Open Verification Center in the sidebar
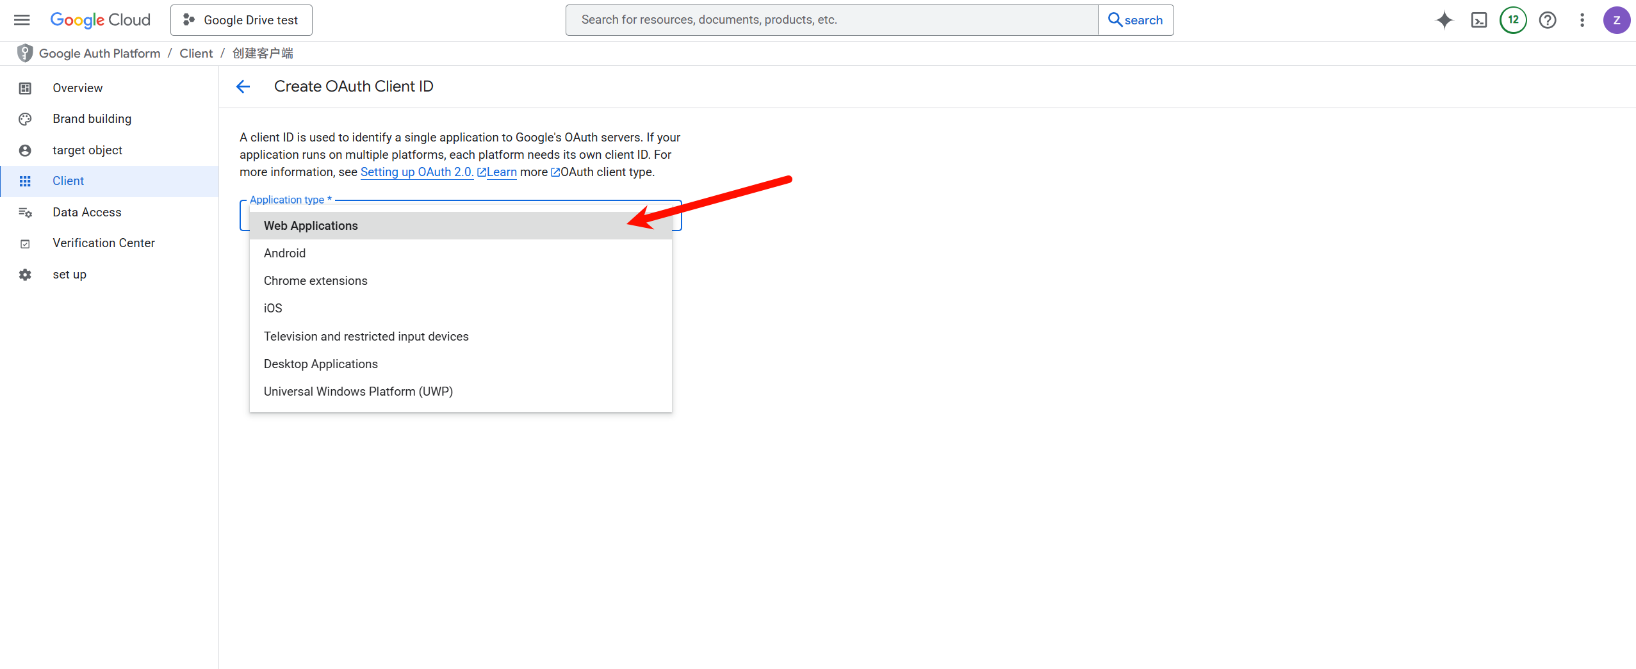 click(110, 243)
